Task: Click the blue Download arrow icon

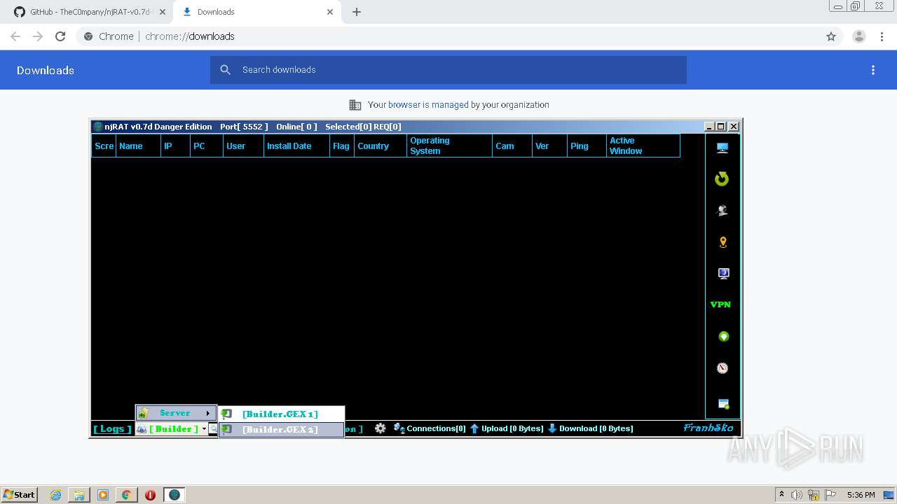Action: (x=552, y=428)
